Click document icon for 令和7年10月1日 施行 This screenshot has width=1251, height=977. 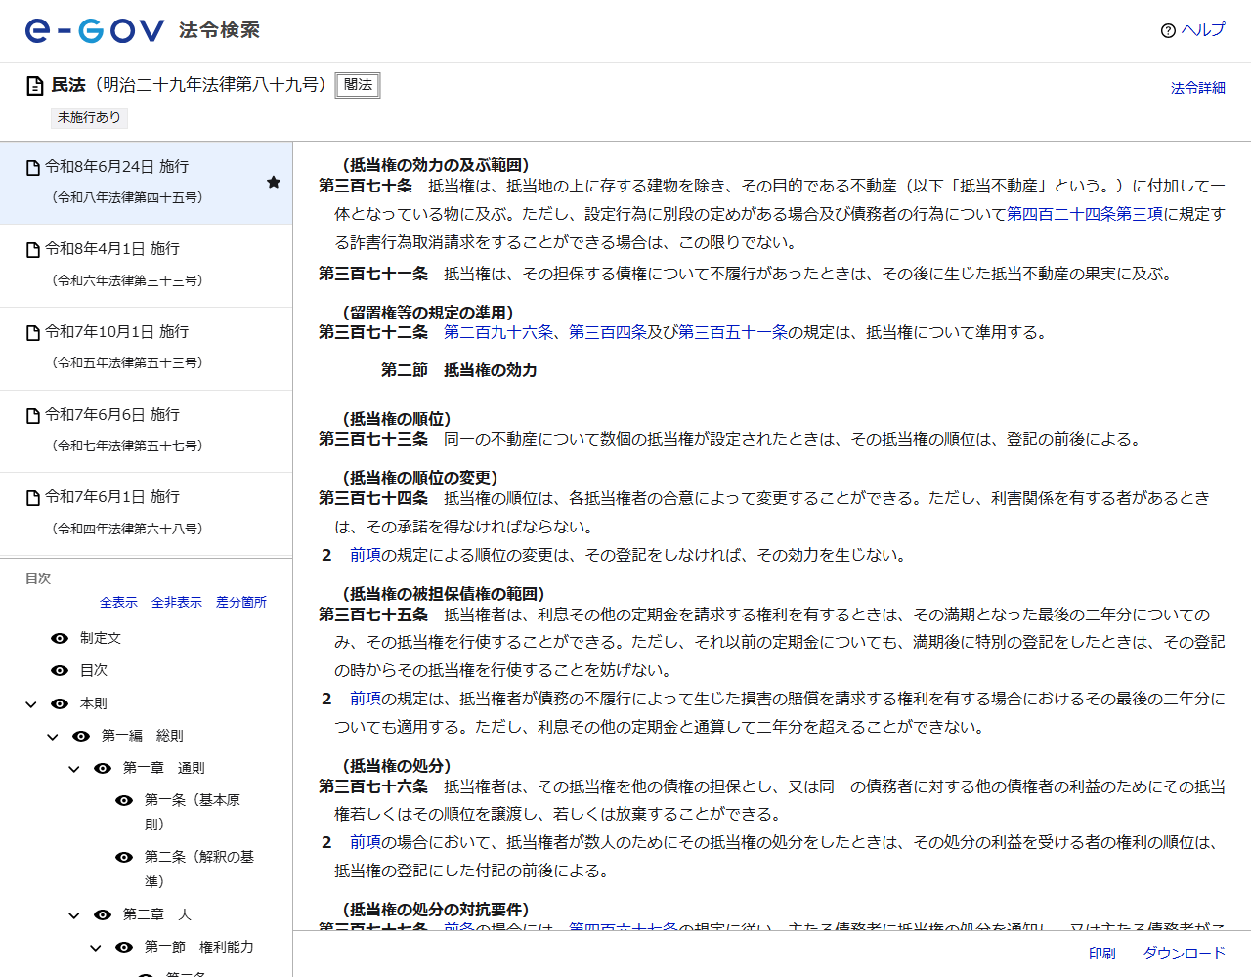pyautogui.click(x=33, y=333)
